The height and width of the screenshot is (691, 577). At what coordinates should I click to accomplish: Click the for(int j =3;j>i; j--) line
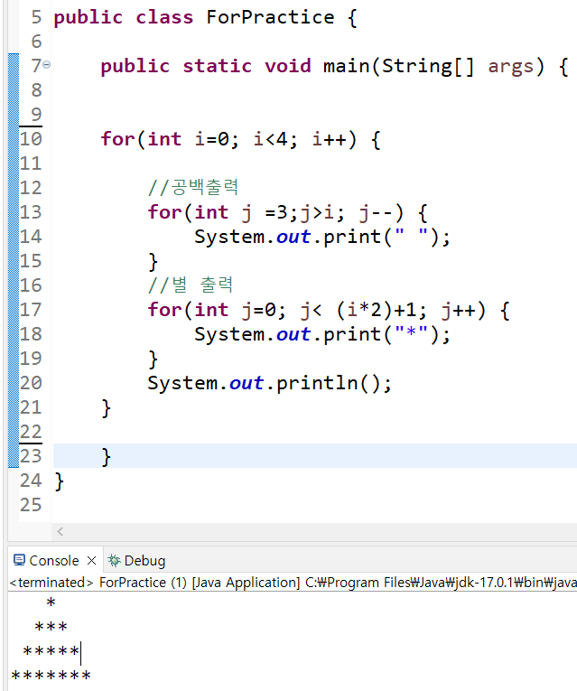click(288, 212)
